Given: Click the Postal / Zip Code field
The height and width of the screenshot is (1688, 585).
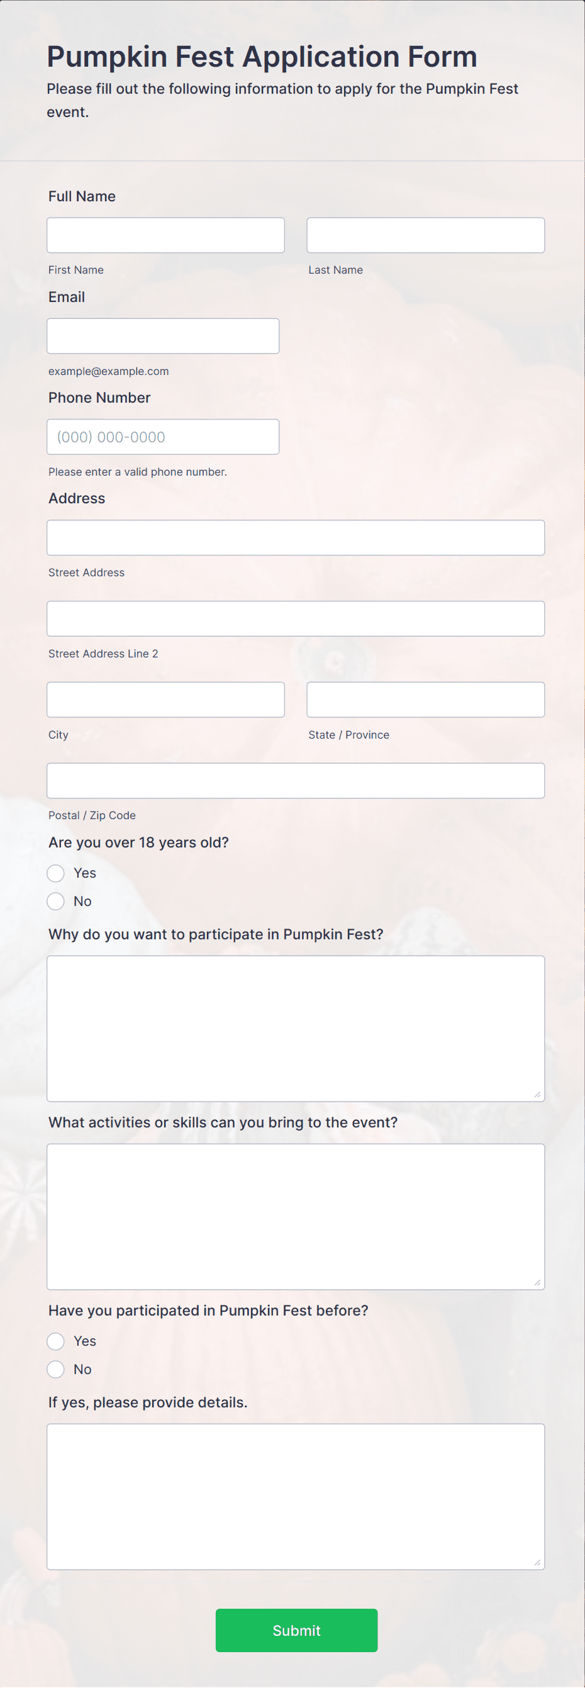Looking at the screenshot, I should click(x=296, y=780).
